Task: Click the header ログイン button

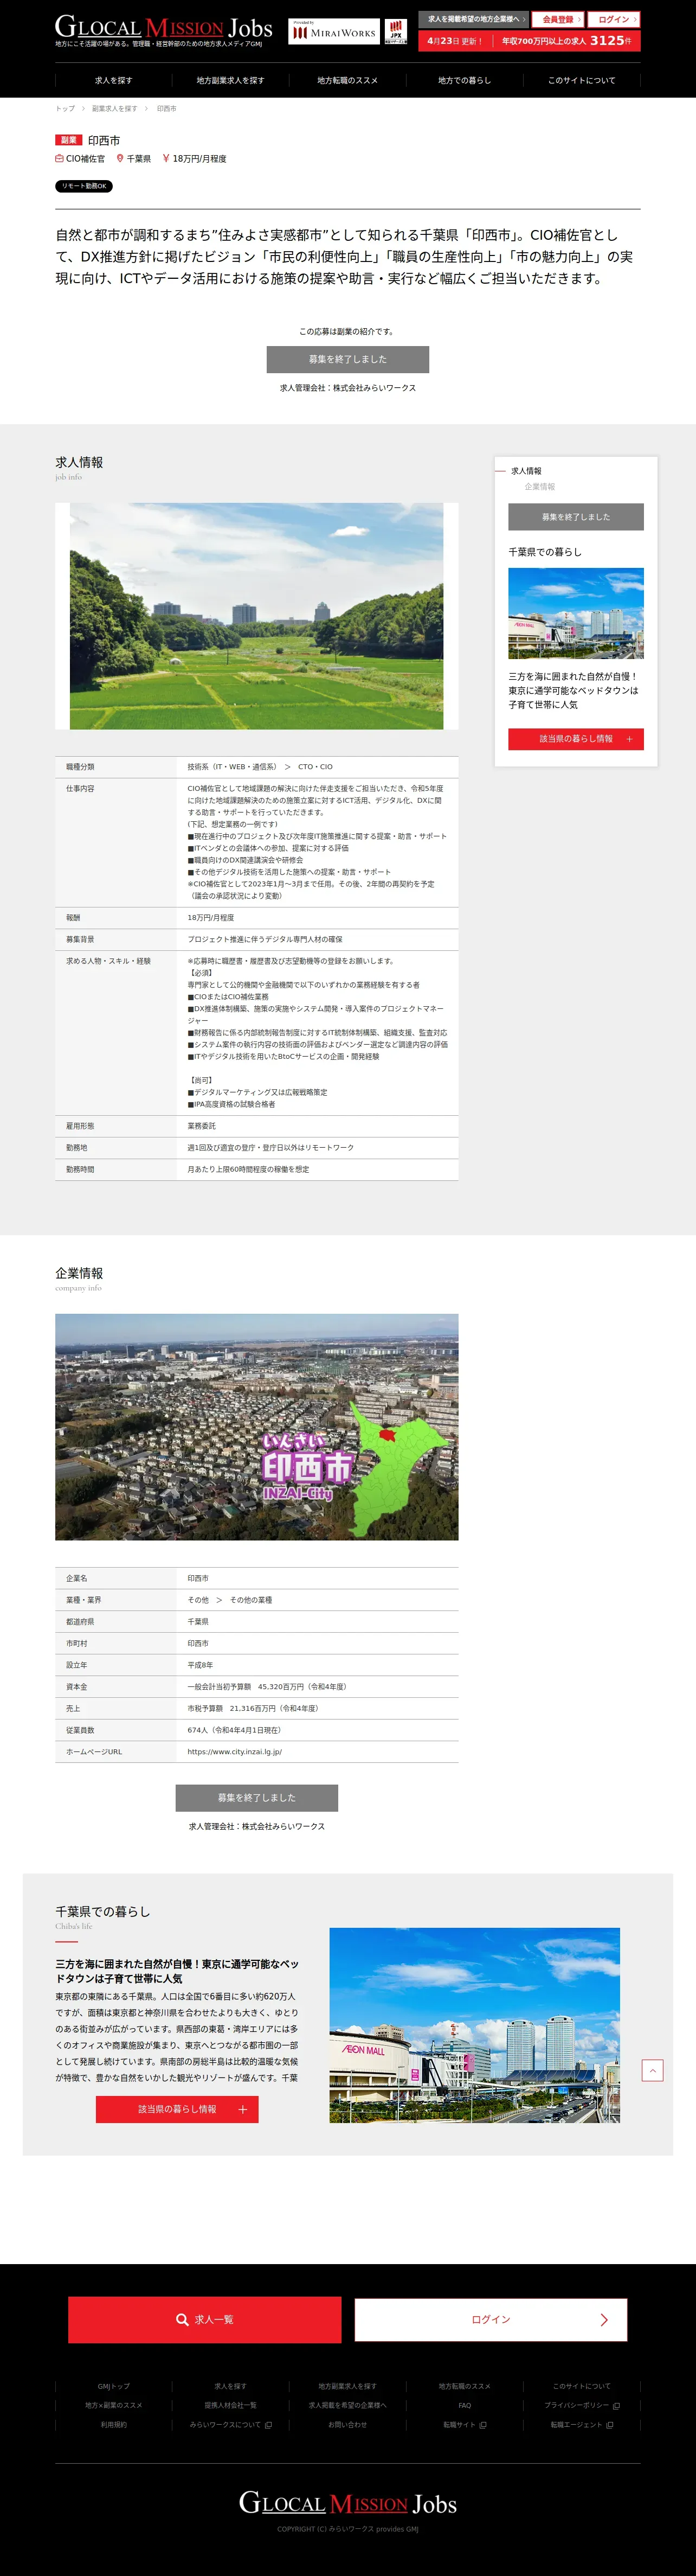Action: click(x=614, y=19)
